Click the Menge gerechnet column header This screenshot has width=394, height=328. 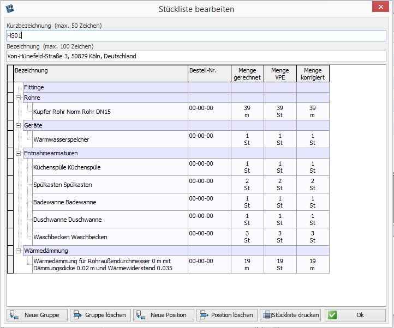[247, 74]
